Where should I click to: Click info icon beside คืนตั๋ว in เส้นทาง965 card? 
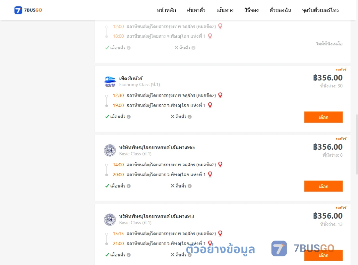coord(190,186)
